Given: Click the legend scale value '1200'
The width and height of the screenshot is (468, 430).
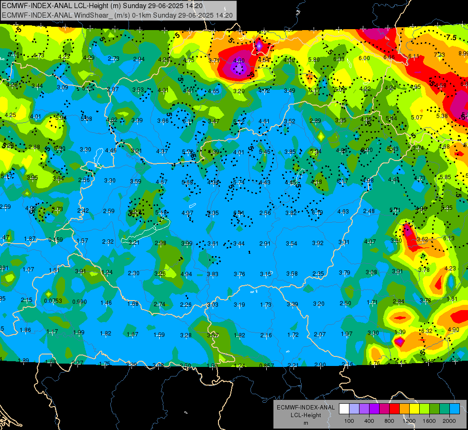Looking at the screenshot, I should [x=409, y=421].
